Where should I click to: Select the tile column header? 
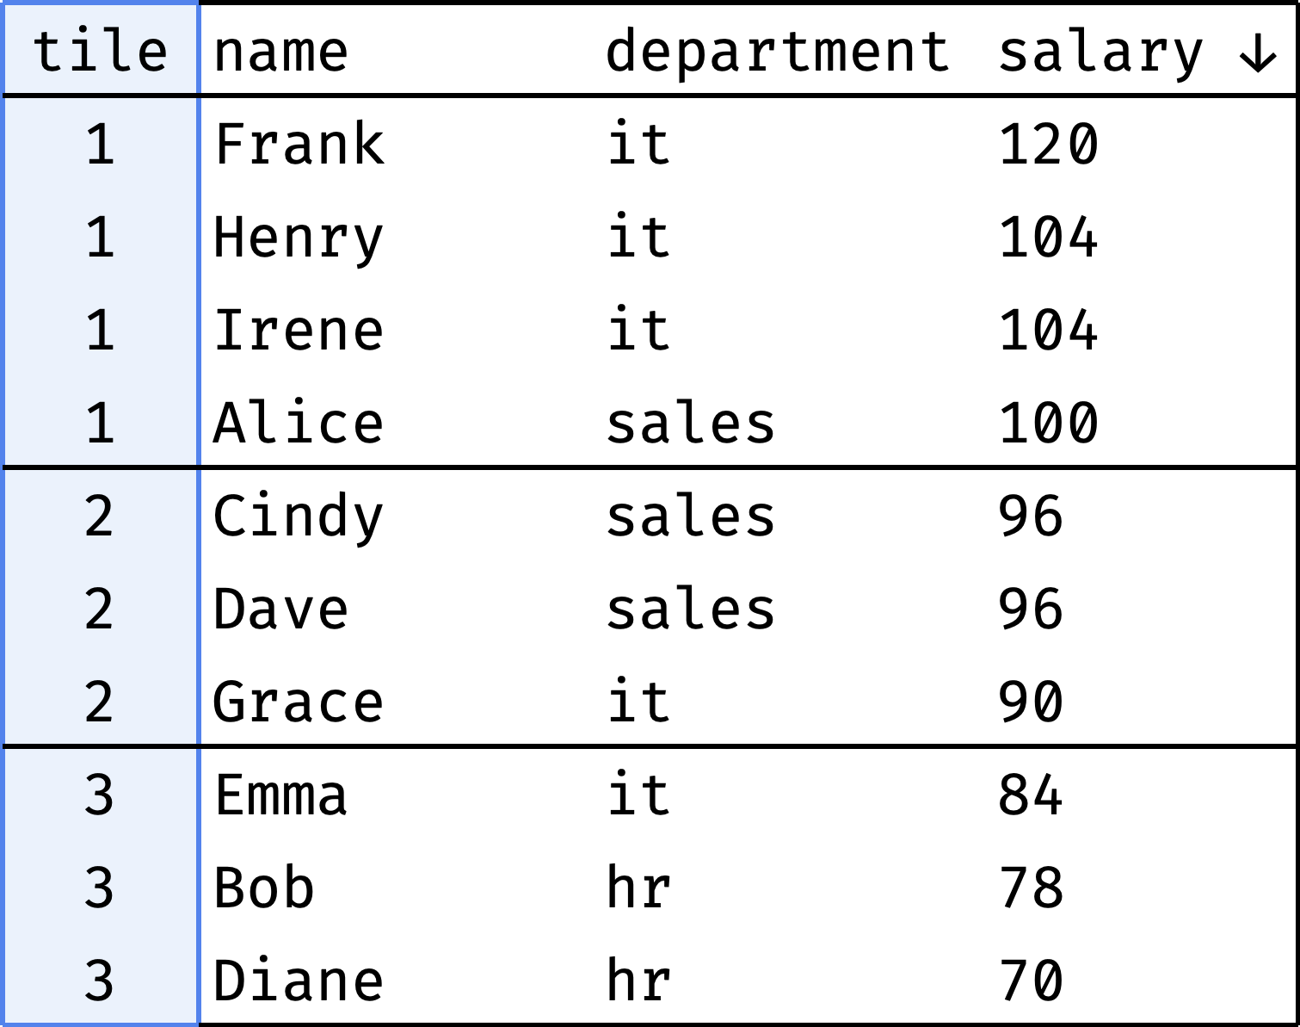click(x=100, y=51)
